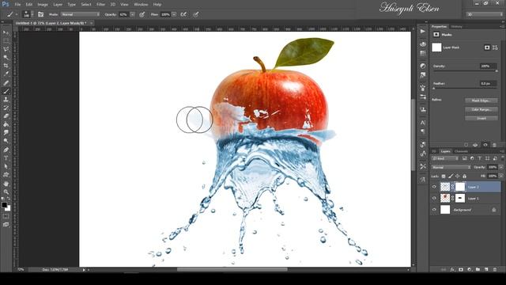Screen dimensions: 506x285
Task: Click Add layer mask icon in Layers panel
Action: click(461, 269)
